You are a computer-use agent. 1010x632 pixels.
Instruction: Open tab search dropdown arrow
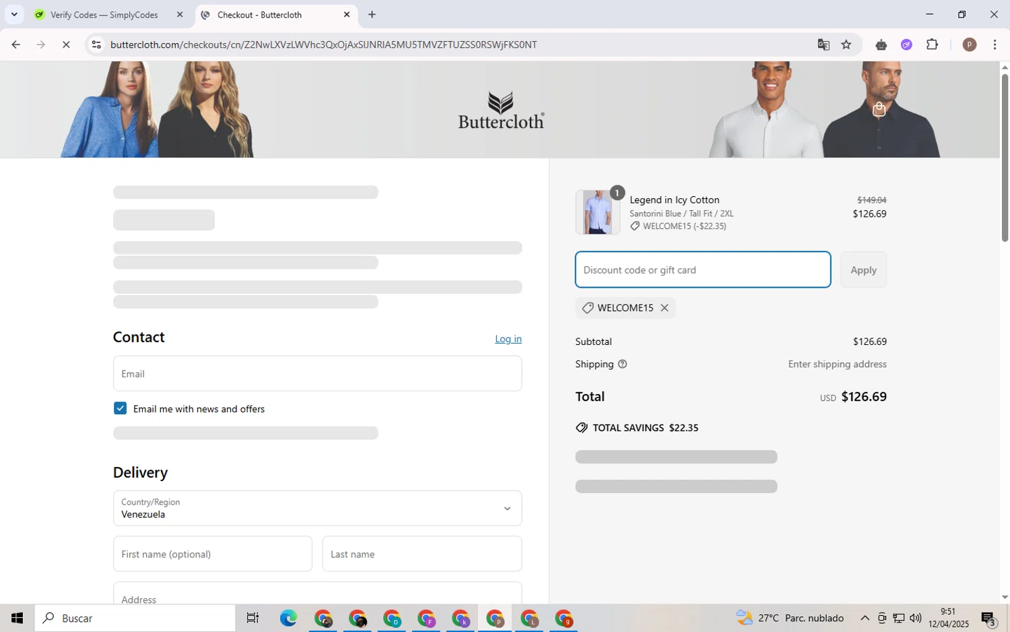[x=13, y=14]
